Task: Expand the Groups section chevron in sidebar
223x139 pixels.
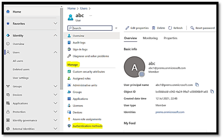Action: click(x=55, y=86)
